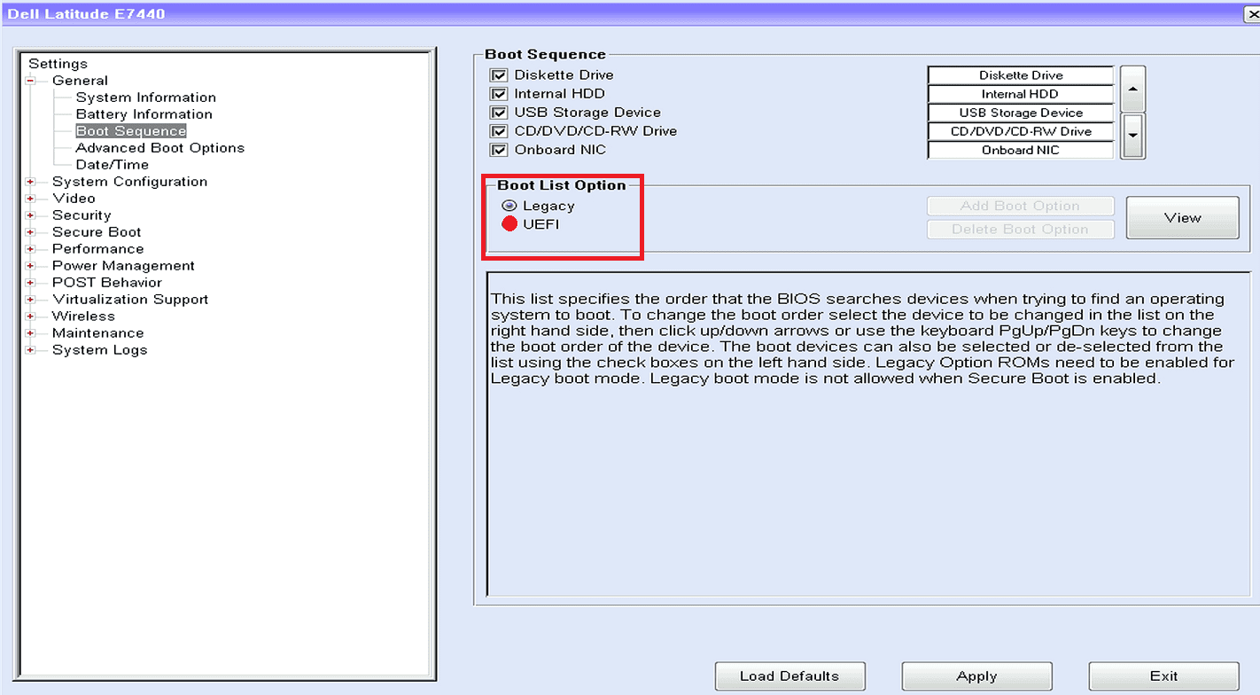The width and height of the screenshot is (1260, 695).
Task: Expand the Secure Boot node
Action: pyautogui.click(x=31, y=232)
